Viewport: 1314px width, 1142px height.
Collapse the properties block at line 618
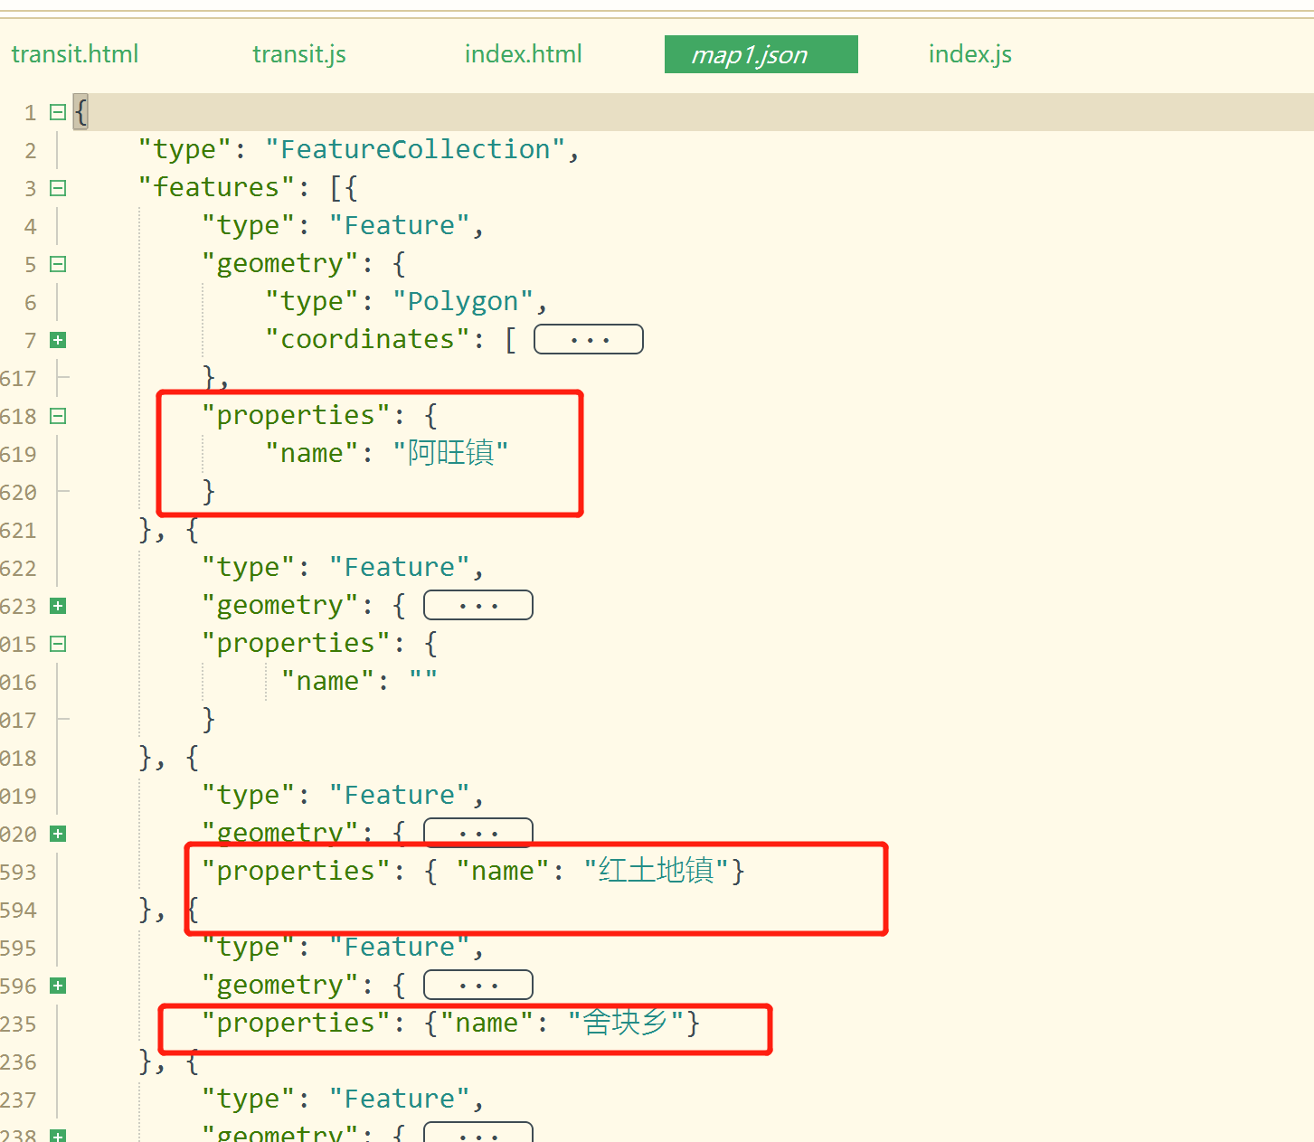[58, 416]
